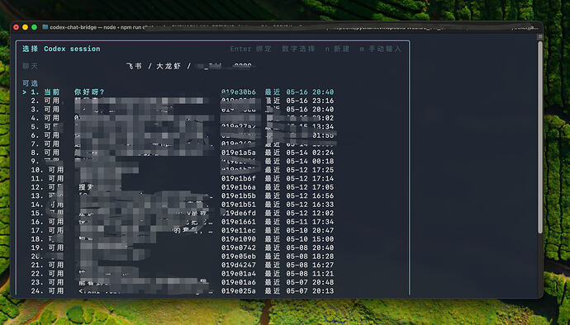Click session ID "019e30b6"

click(239, 92)
